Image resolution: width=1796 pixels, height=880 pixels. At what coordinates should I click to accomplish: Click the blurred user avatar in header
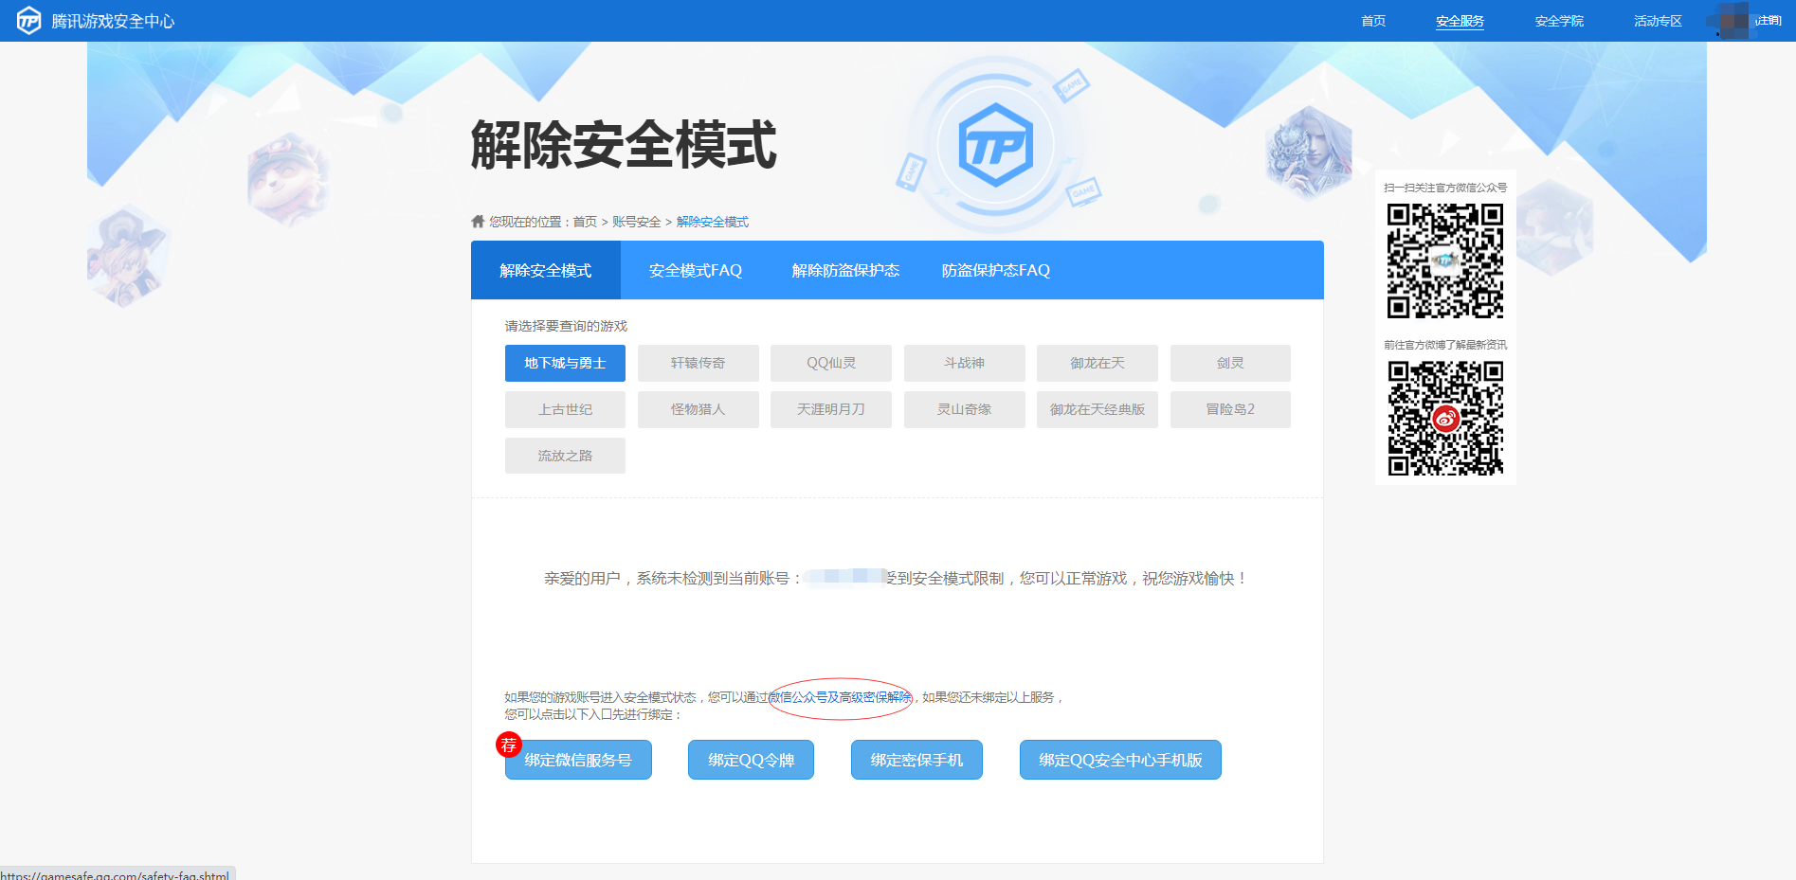click(1733, 21)
